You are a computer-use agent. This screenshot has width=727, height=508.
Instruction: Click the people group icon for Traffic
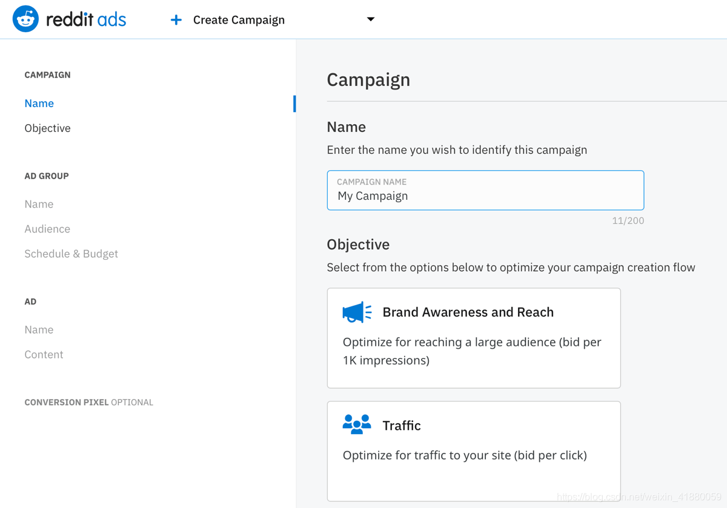357,424
